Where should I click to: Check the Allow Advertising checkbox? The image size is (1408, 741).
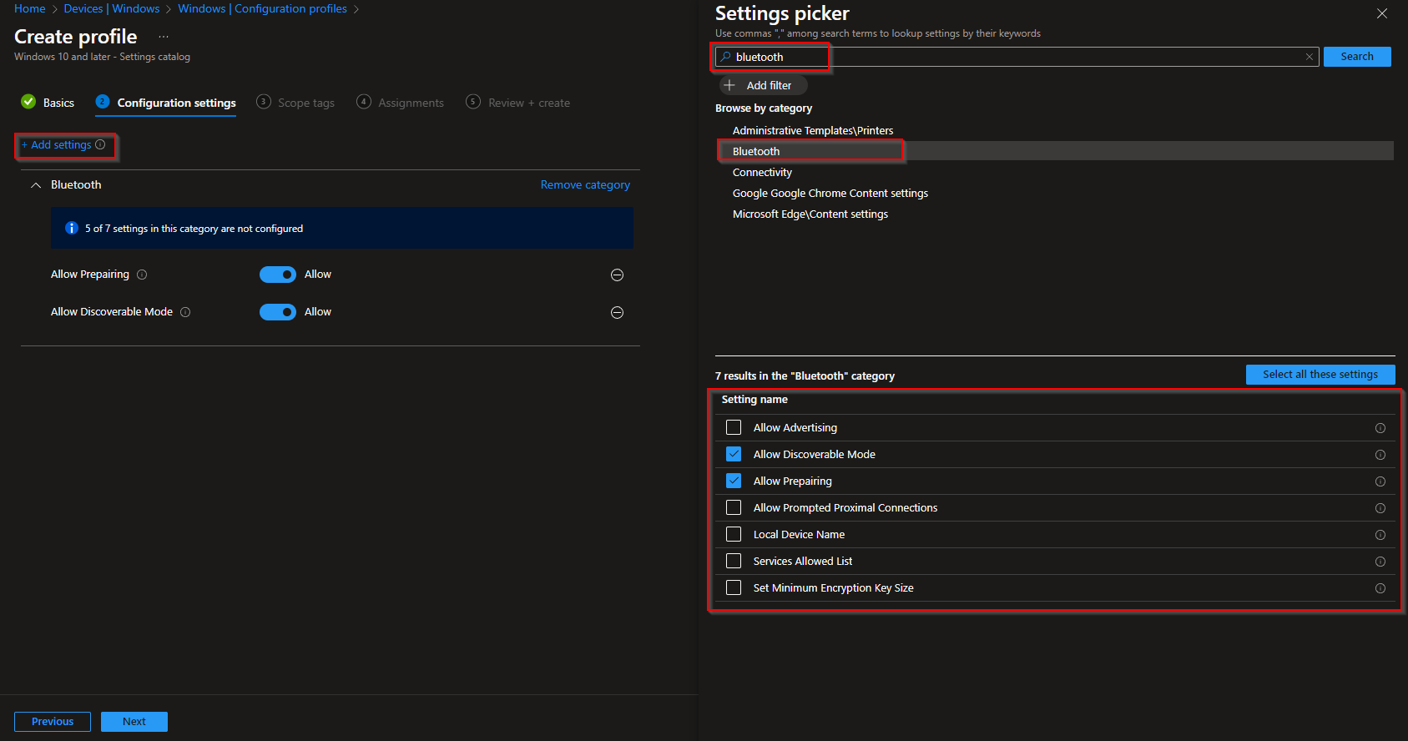point(734,427)
